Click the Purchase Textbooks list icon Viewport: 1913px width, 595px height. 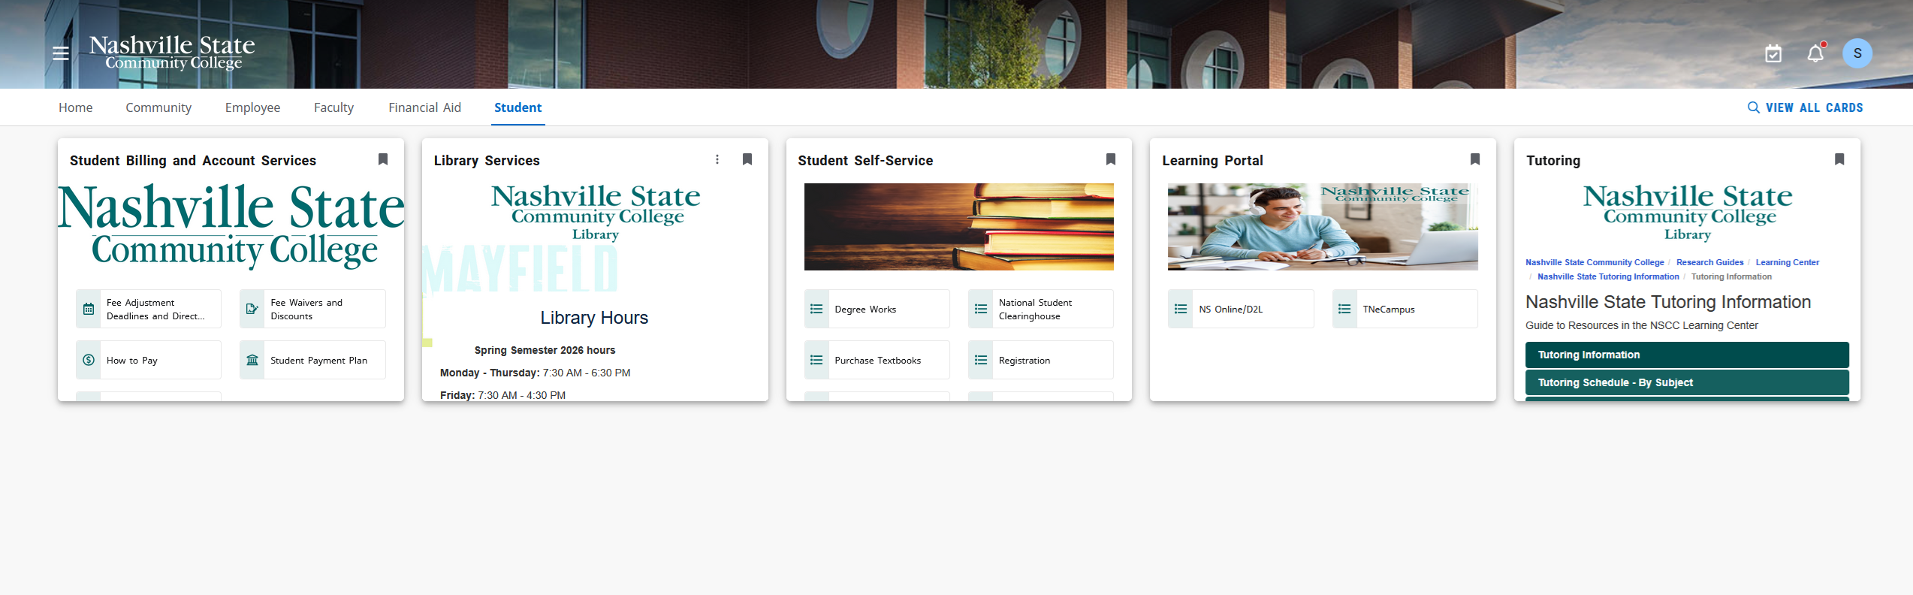point(816,360)
